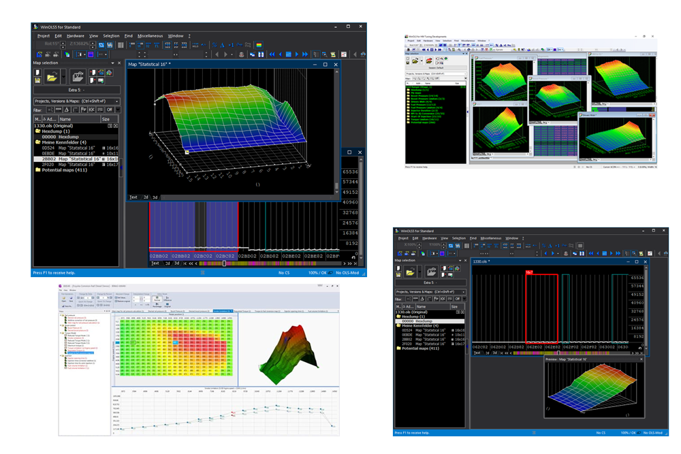Click yellow save disk icon in 3d-map window's Map selection

(x=37, y=81)
